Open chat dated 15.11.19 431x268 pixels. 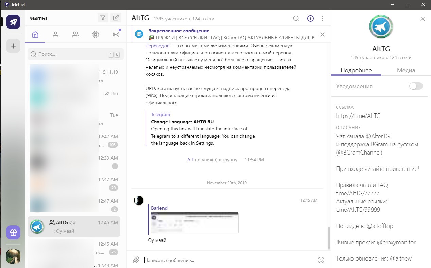(74, 76)
